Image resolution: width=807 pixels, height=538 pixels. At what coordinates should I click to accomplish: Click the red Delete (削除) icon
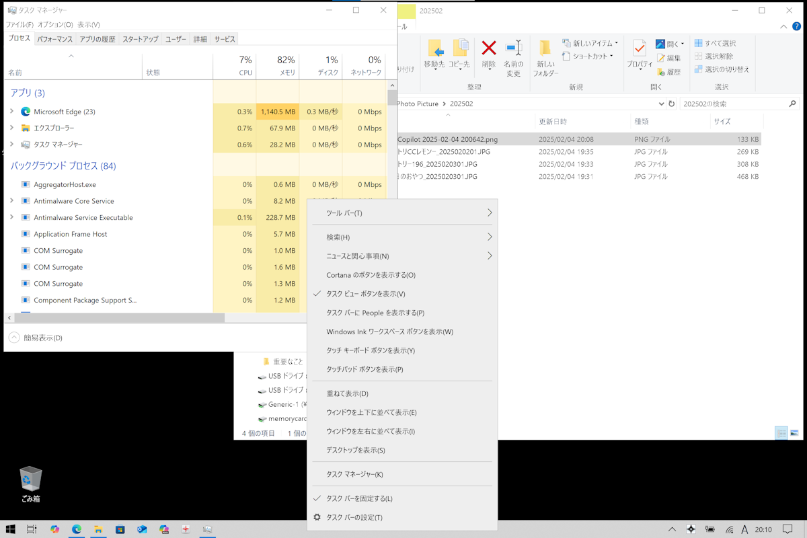tap(489, 48)
